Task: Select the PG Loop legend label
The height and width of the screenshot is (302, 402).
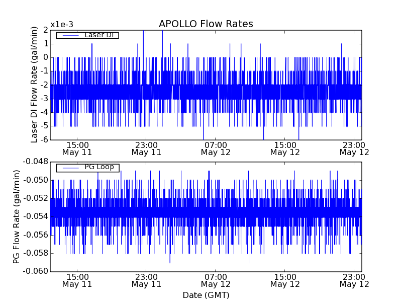Action: point(99,167)
